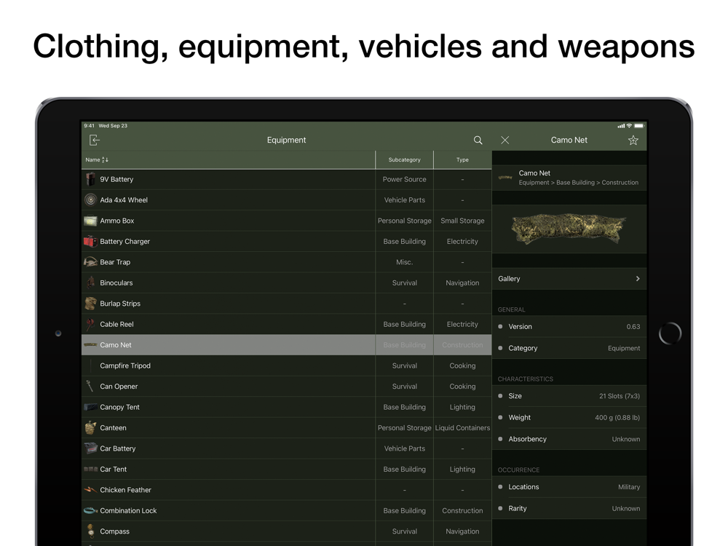Viewport: 728px width, 546px height.
Task: Sort list by Name column arrows
Action: tap(105, 159)
